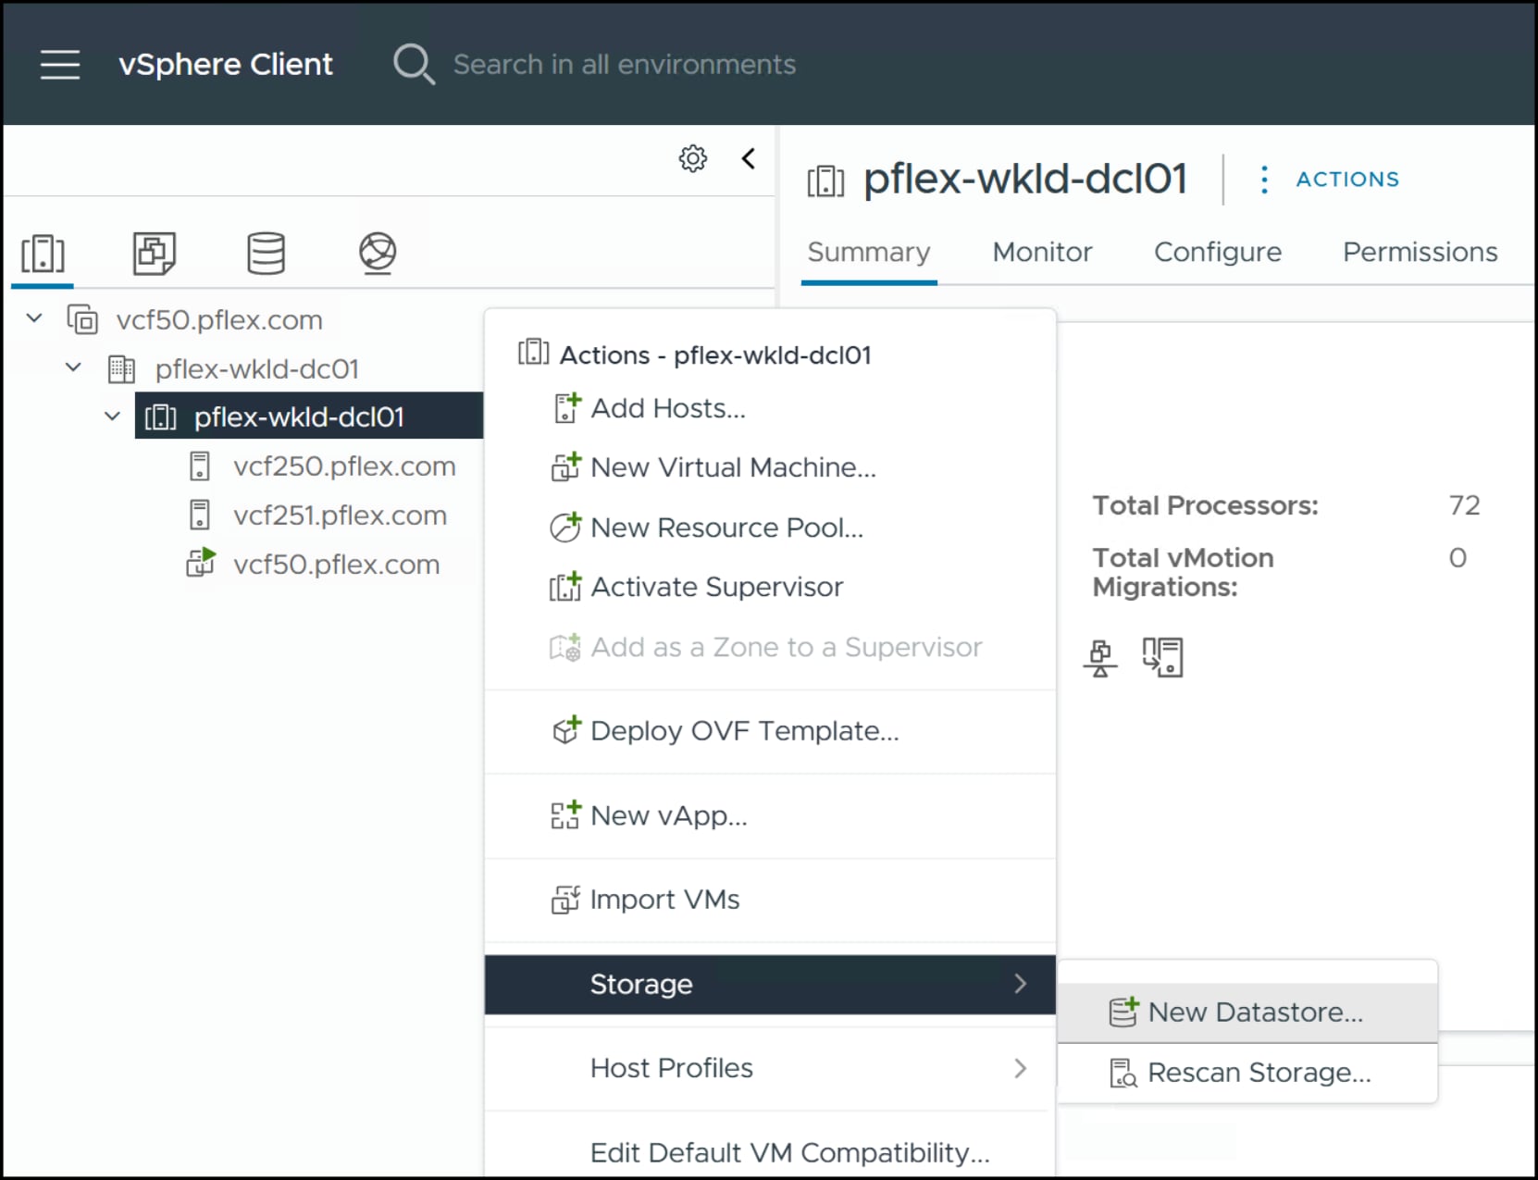Click the network icon below vMotion Migrations
This screenshot has height=1180, width=1538.
pos(1100,658)
